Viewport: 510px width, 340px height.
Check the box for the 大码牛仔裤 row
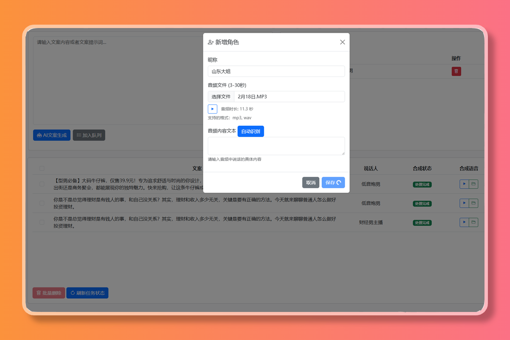[42, 184]
